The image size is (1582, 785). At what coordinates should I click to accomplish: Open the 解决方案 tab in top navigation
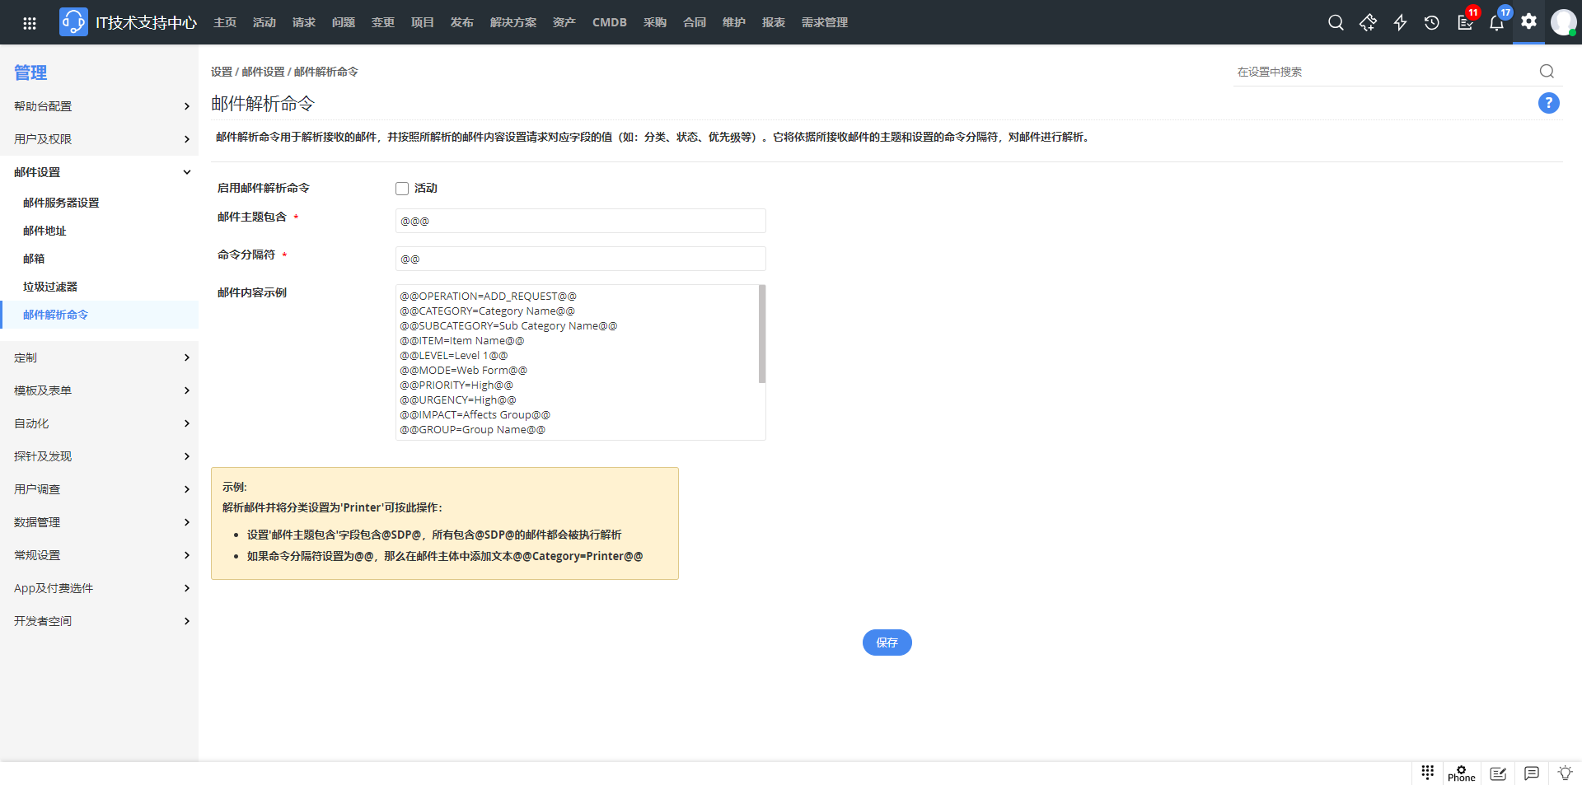coord(513,23)
